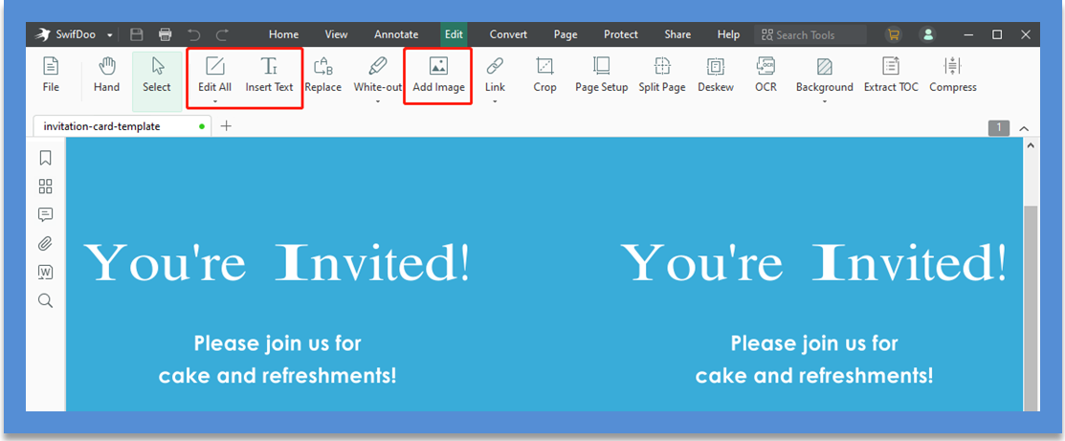The width and height of the screenshot is (1065, 441).
Task: Open the search magnifier in sidebar
Action: (46, 301)
